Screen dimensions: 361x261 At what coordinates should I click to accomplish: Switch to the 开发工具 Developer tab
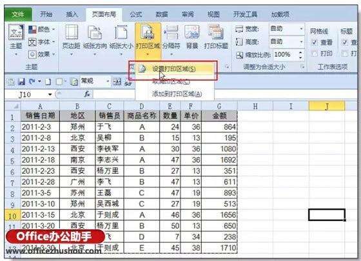point(245,15)
